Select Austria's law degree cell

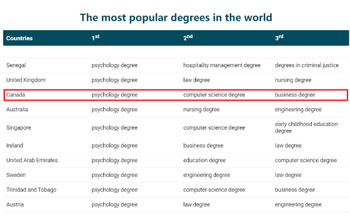point(196,204)
